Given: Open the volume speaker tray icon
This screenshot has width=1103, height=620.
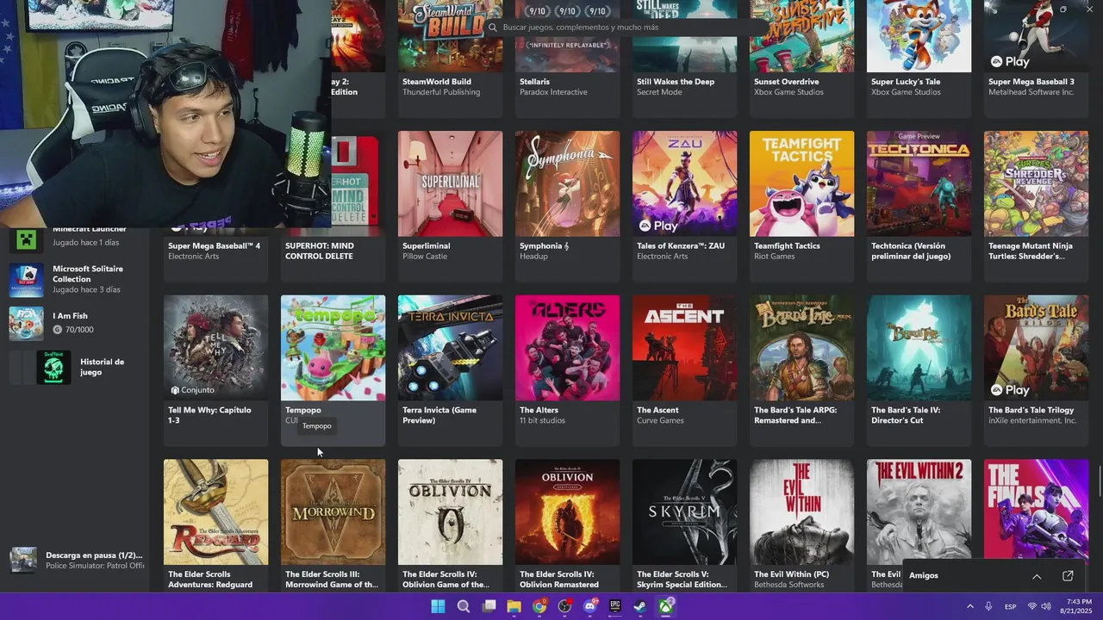Looking at the screenshot, I should tap(1047, 606).
